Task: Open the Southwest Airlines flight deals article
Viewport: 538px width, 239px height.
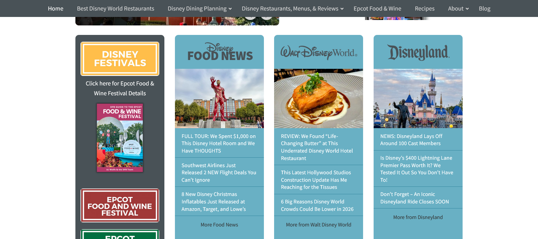Action: 219,173
